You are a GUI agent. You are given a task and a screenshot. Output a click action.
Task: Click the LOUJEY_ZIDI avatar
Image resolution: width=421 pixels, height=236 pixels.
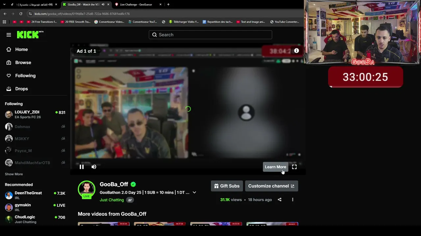tap(9, 115)
